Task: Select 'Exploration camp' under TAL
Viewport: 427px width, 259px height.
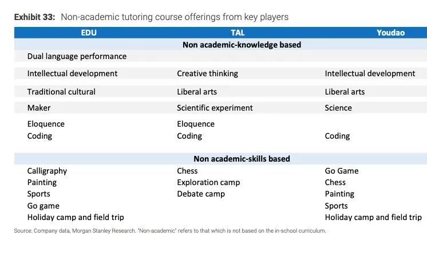Action: pos(208,182)
